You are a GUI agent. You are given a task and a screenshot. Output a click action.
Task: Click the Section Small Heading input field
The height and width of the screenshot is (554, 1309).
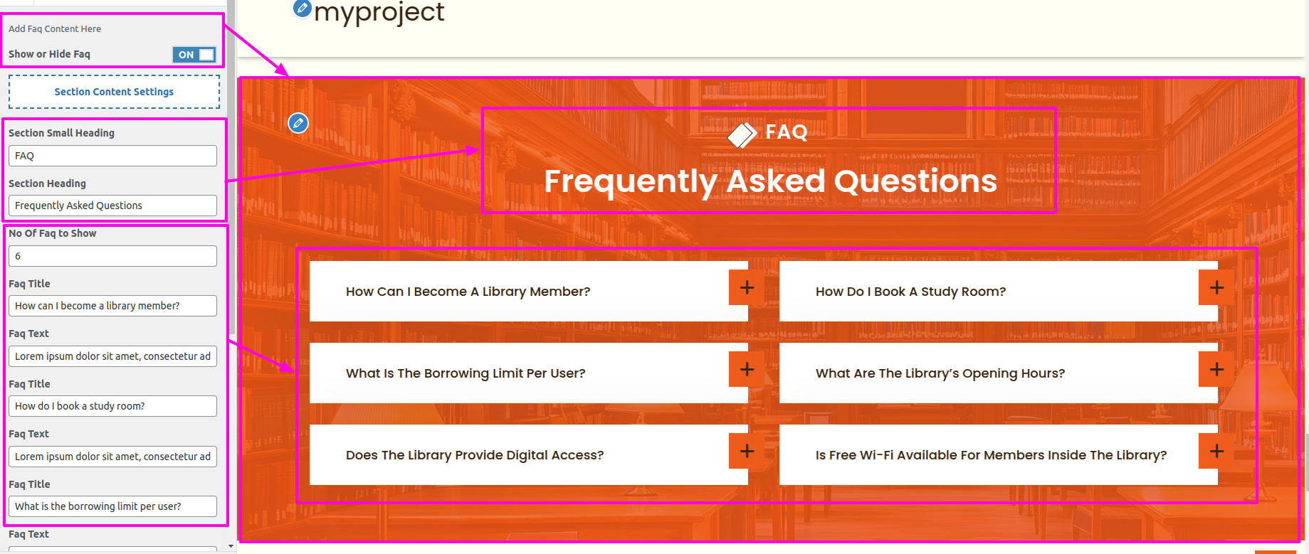point(112,156)
